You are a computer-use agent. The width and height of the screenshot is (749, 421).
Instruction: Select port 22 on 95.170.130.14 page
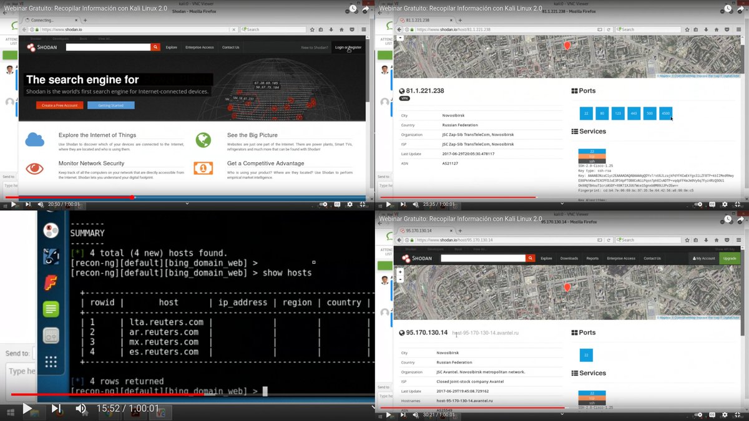coord(586,356)
